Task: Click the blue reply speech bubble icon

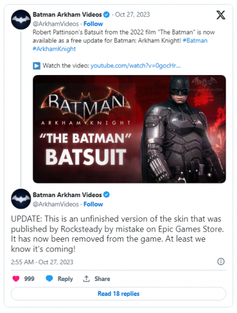Action: tap(49, 279)
